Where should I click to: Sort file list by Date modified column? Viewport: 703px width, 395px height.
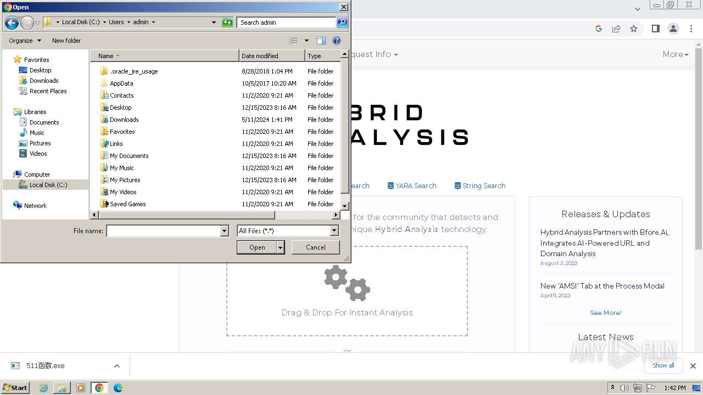pos(272,56)
